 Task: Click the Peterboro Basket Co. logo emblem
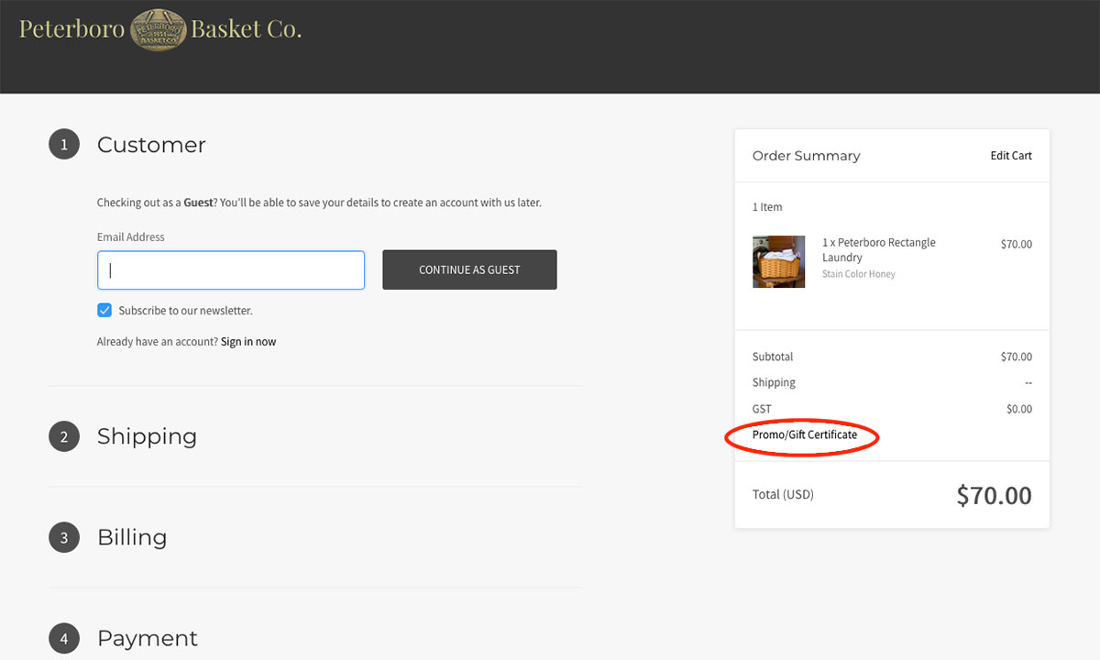pyautogui.click(x=158, y=29)
